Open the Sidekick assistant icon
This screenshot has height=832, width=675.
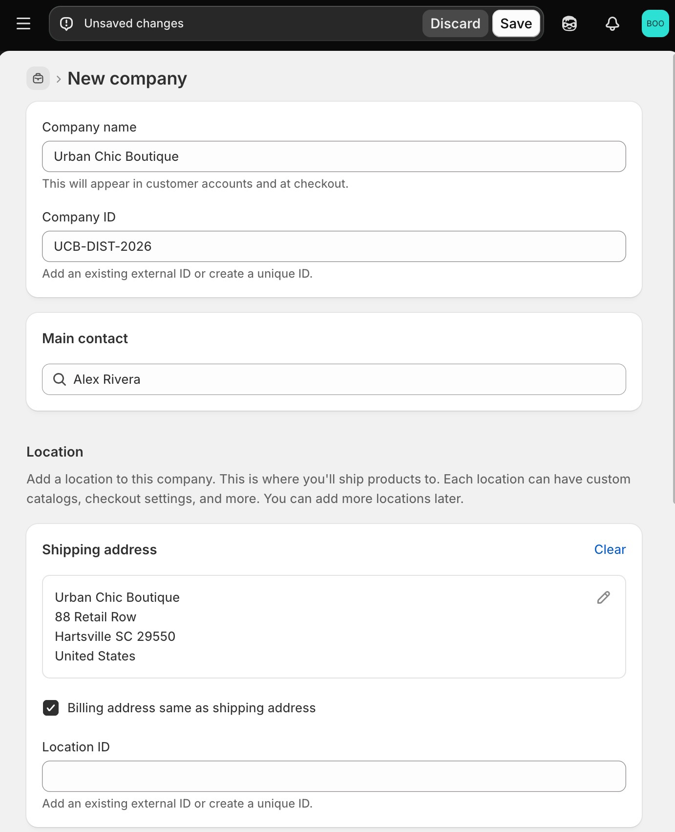[x=570, y=23]
